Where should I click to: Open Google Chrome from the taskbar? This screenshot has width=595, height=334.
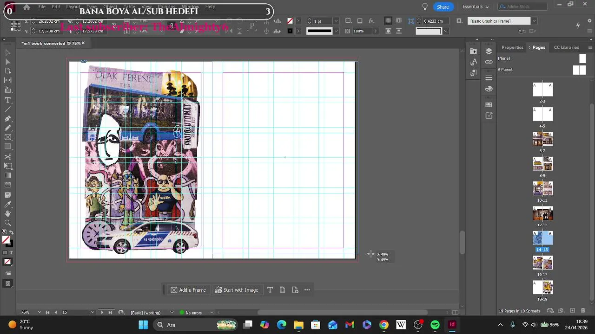coord(384,325)
